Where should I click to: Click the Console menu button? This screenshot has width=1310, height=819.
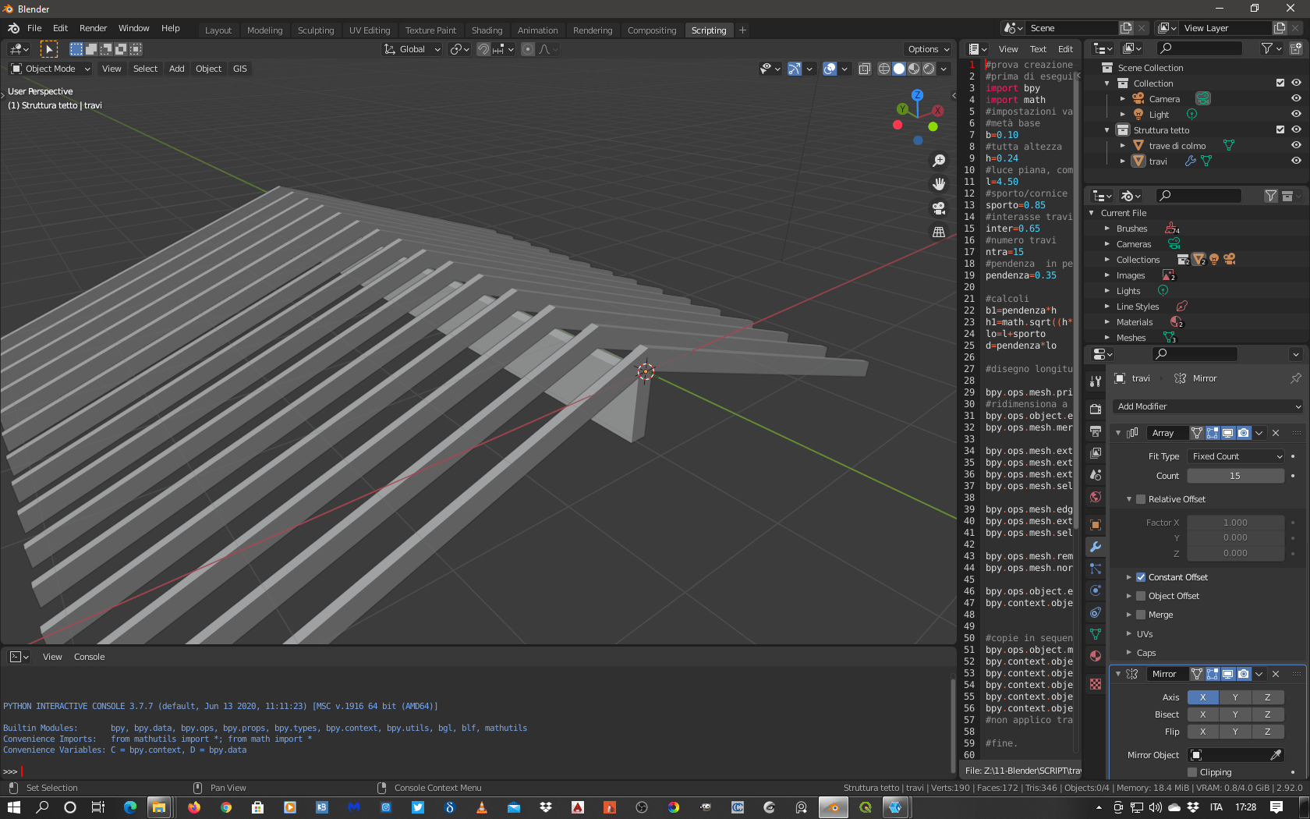(x=89, y=657)
